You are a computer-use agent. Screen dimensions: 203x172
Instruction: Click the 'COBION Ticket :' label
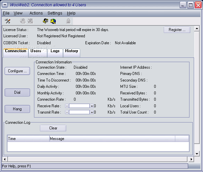click(17, 43)
